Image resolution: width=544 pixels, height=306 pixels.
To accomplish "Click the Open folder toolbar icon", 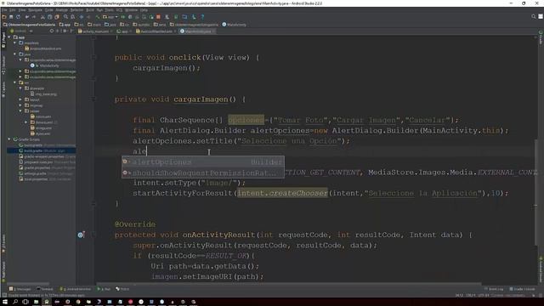I will coord(4,17).
